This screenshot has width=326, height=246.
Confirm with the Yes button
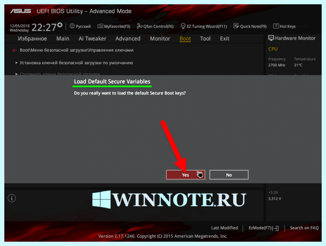185,175
